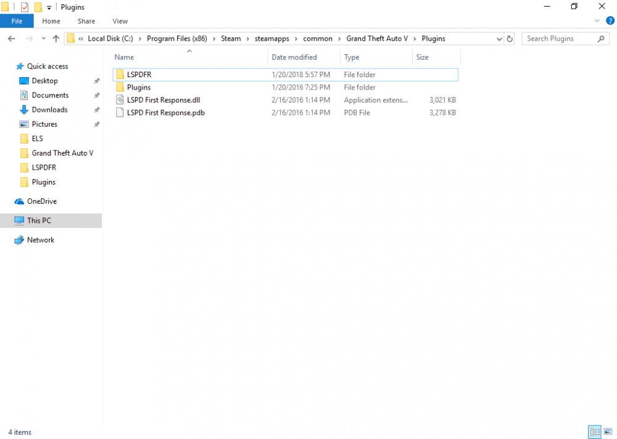
Task: Open Plugins folder in sidebar
Action: coord(43,182)
